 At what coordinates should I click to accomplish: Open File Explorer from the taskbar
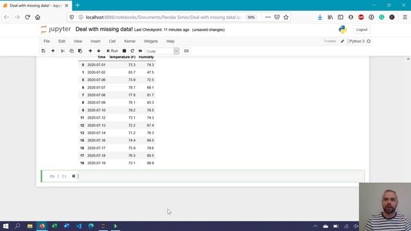click(30, 226)
